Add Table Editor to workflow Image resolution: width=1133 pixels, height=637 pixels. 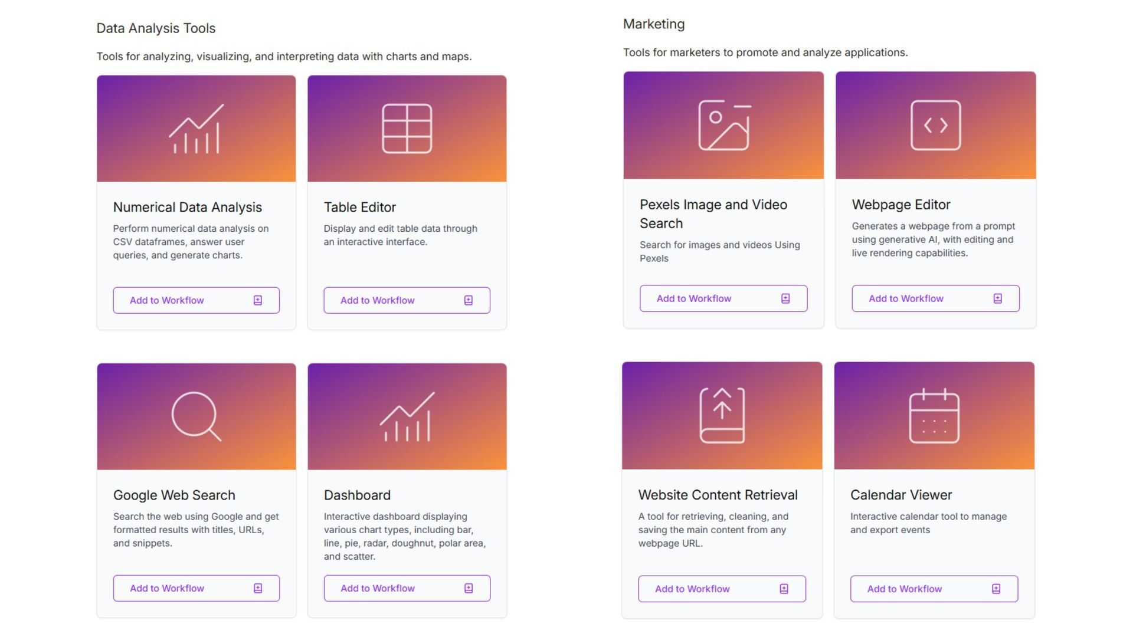pyautogui.click(x=407, y=300)
